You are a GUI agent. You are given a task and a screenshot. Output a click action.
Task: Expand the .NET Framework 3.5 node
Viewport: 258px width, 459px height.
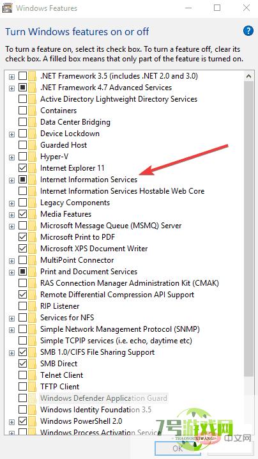pyautogui.click(x=11, y=77)
